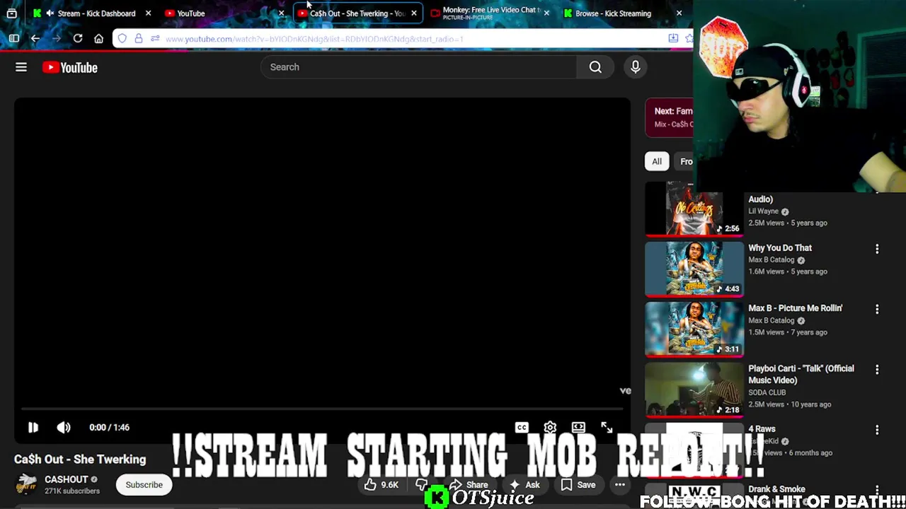This screenshot has width=906, height=509.
Task: Open Why You Do That video
Action: (780, 248)
